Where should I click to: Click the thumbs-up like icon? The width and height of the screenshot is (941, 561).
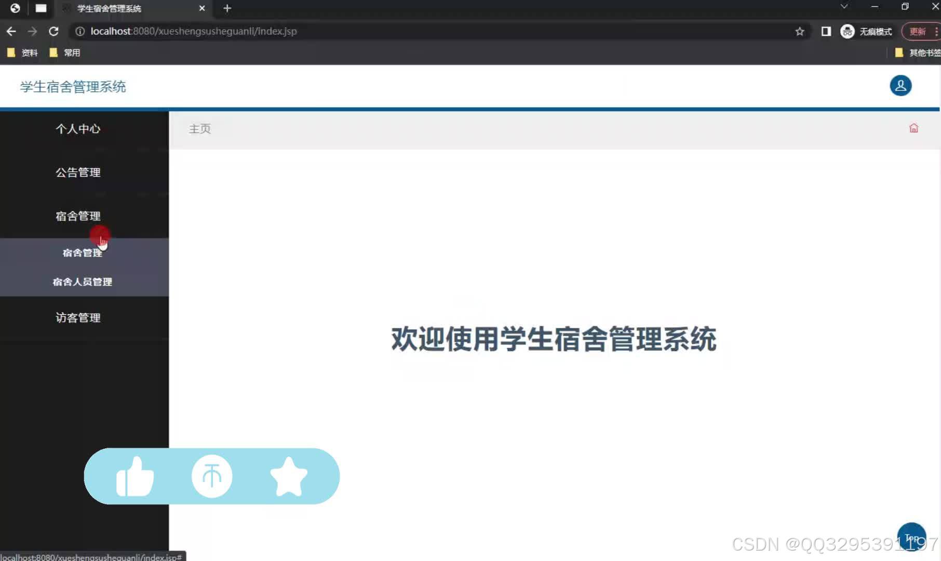pos(135,476)
